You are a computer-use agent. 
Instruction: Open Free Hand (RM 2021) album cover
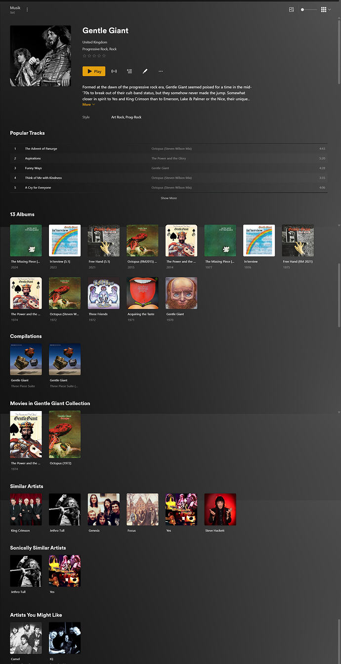pyautogui.click(x=298, y=241)
